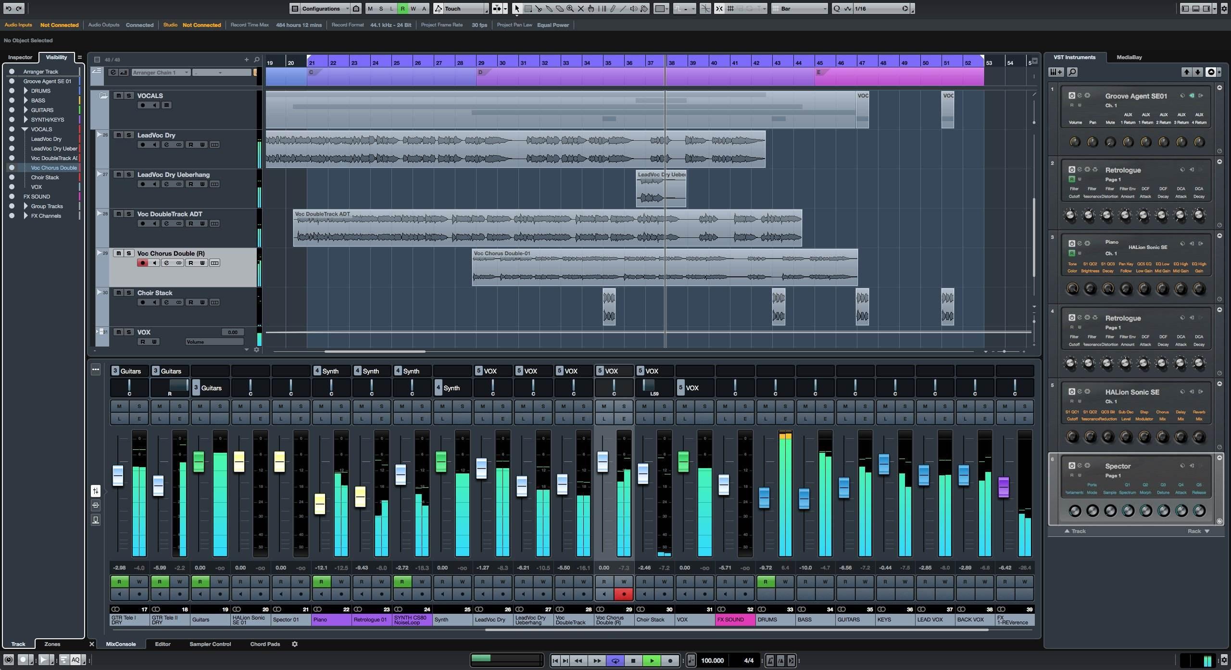Expand the FX Channels folder in inspector
This screenshot has height=670, width=1231.
pyautogui.click(x=25, y=215)
